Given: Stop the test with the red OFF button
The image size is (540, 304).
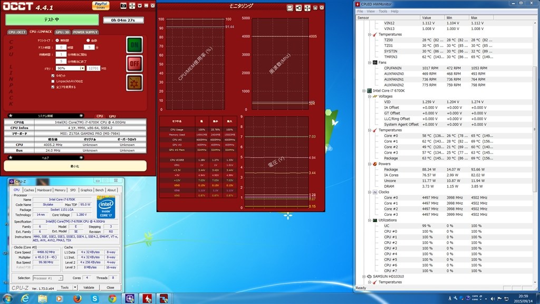Looking at the screenshot, I should [134, 63].
